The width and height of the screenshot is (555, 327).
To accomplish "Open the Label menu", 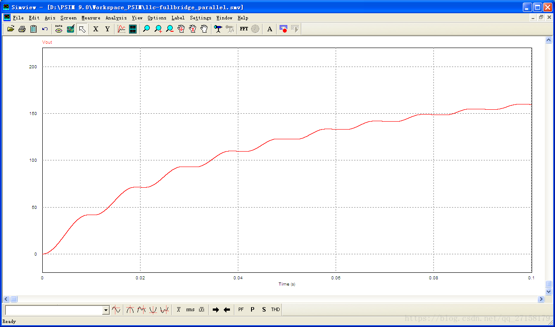I will (178, 18).
